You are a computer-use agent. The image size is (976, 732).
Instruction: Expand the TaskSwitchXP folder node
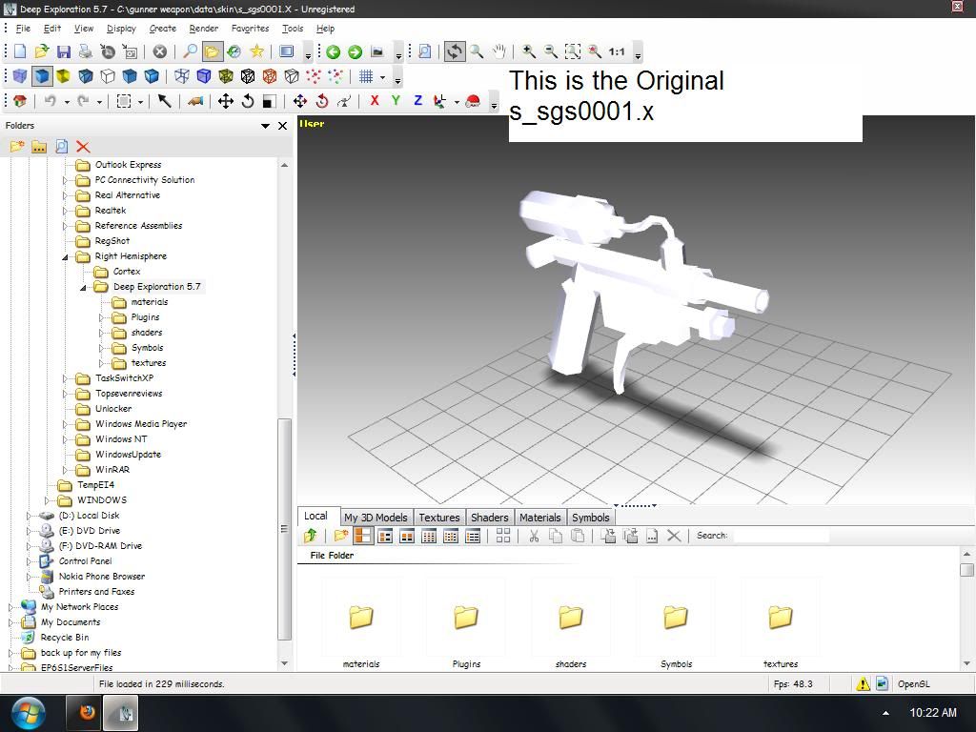coord(66,378)
